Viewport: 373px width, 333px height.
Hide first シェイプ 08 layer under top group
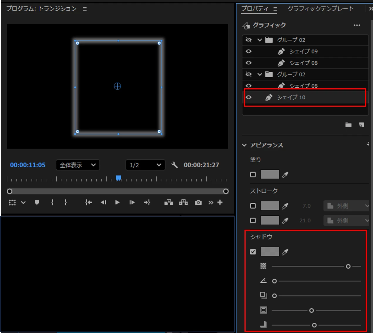(249, 63)
